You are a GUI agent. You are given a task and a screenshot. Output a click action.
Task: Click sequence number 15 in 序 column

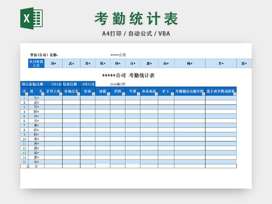click(x=24, y=162)
